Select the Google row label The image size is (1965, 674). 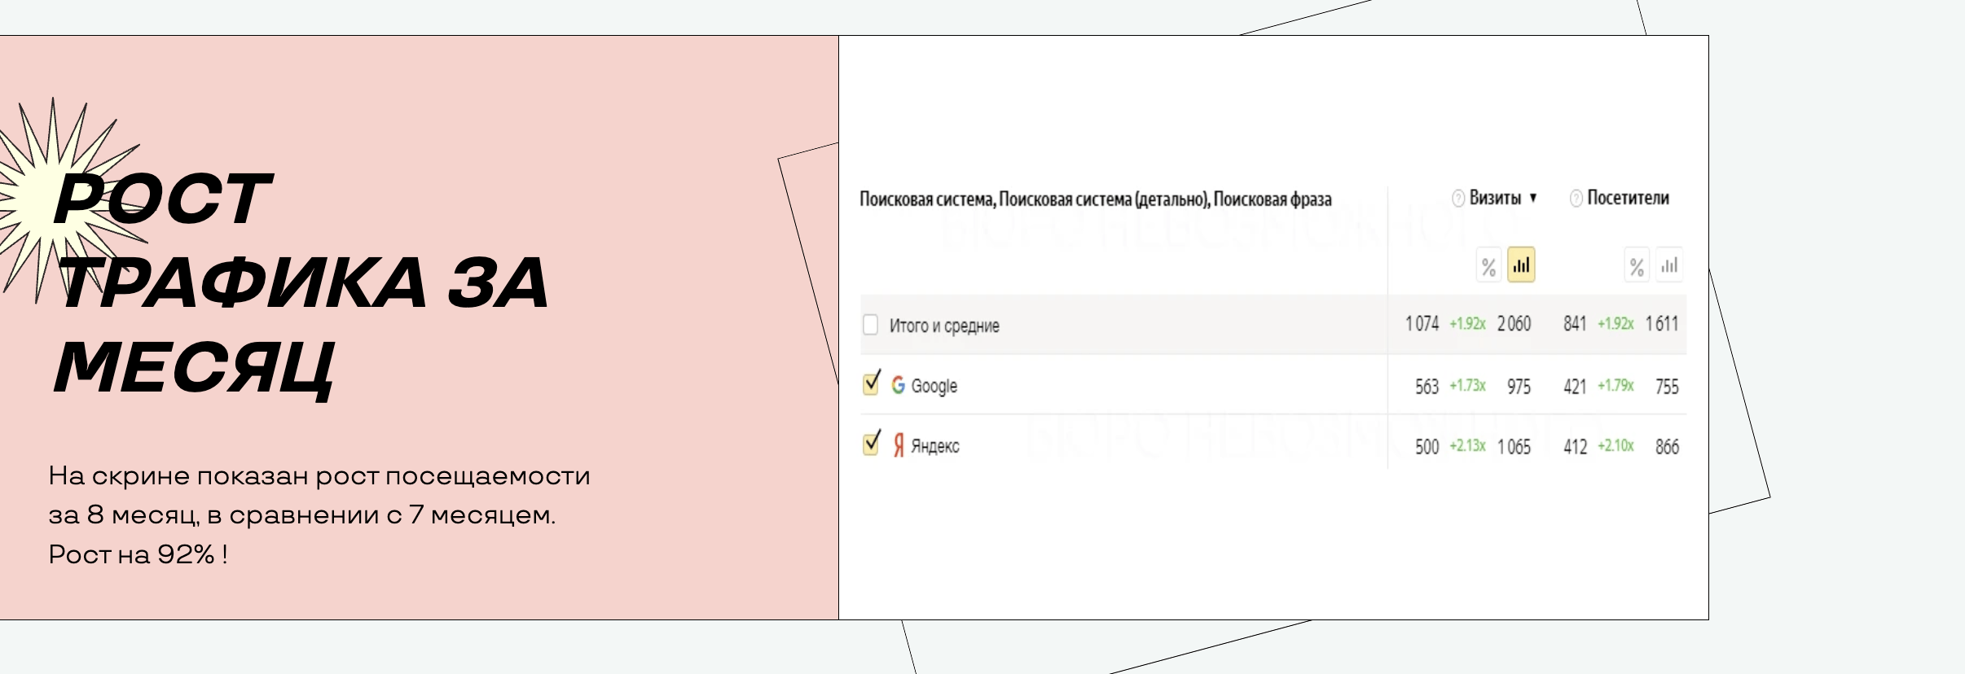(x=934, y=386)
